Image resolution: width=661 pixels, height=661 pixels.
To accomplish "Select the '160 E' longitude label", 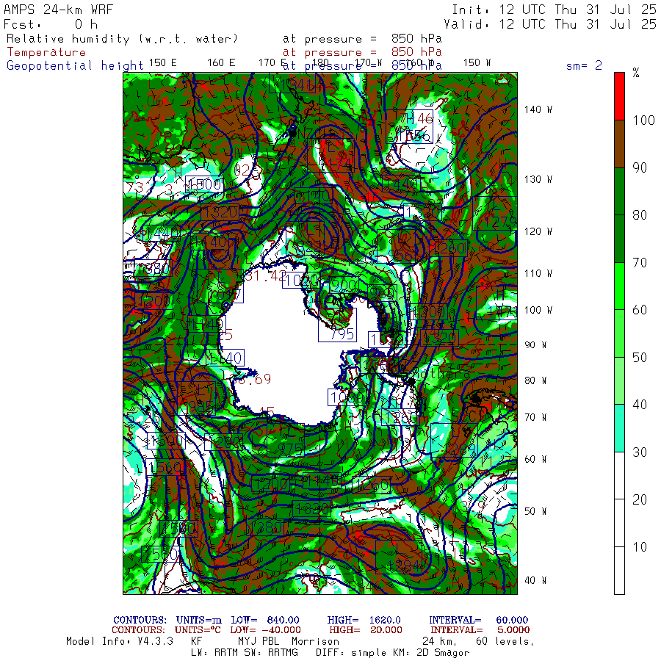I will point(221,63).
